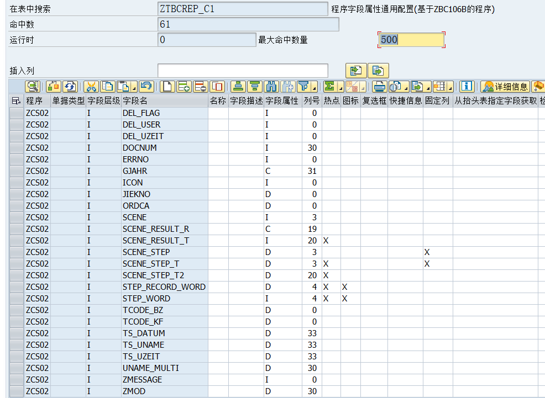This screenshot has width=545, height=398.
Task: Click the second arrow button beside 插入列
Action: tap(378, 71)
